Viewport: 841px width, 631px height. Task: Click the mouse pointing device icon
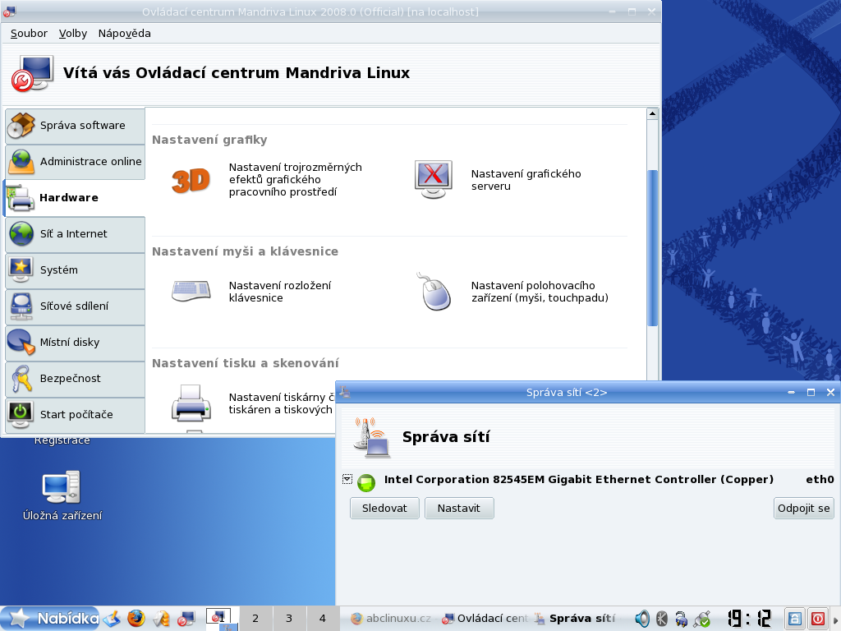[434, 292]
